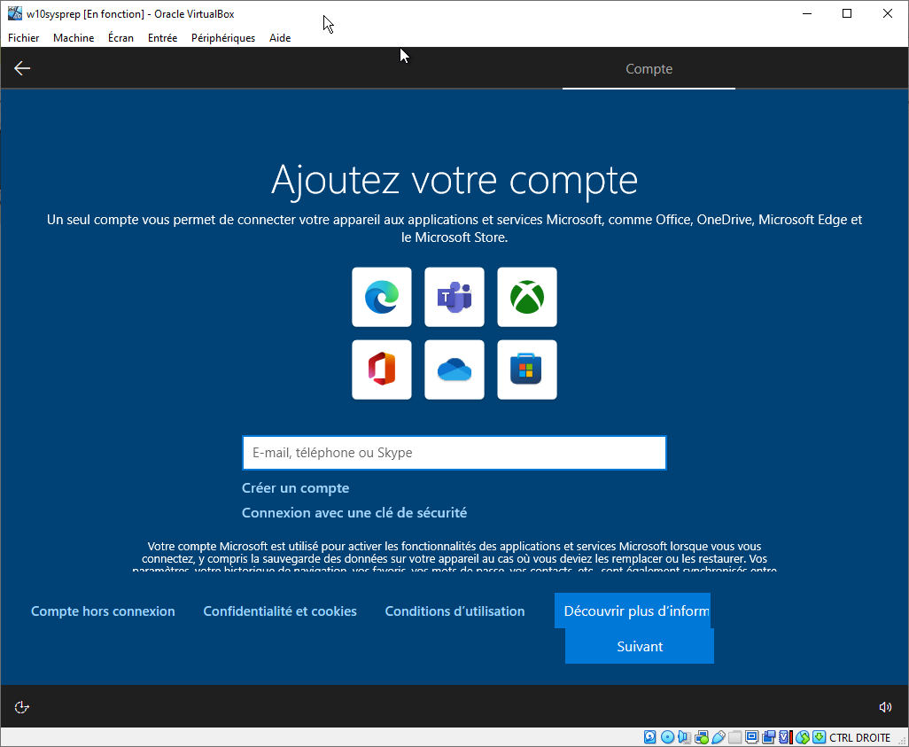Click VirtualBox keyboard capture status icon
This screenshot has height=747, width=909.
[820, 737]
